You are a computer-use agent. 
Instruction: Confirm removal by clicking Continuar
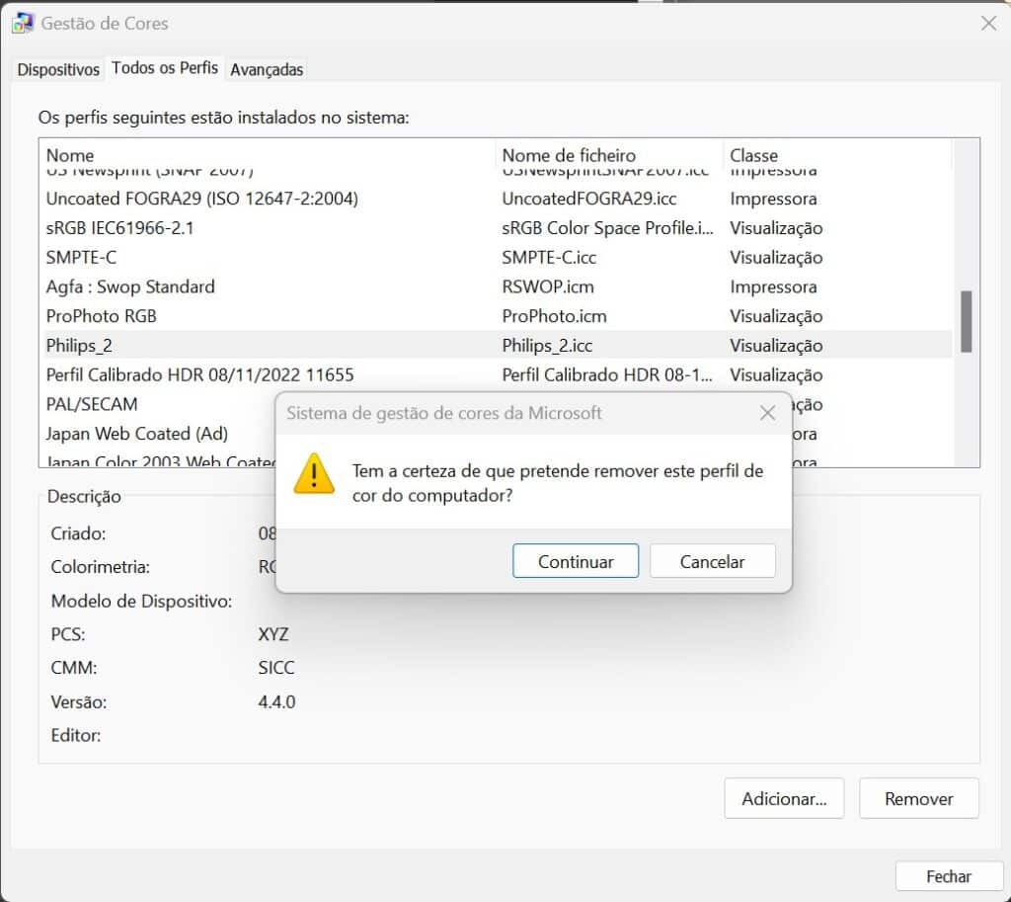[576, 560]
